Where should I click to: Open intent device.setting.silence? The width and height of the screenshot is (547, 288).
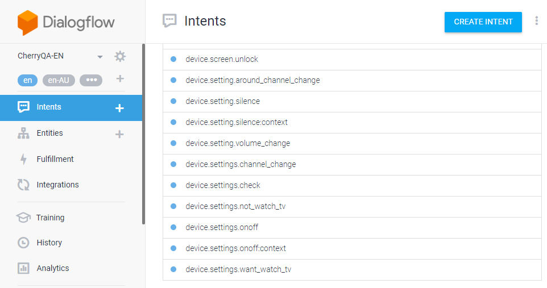click(352, 102)
